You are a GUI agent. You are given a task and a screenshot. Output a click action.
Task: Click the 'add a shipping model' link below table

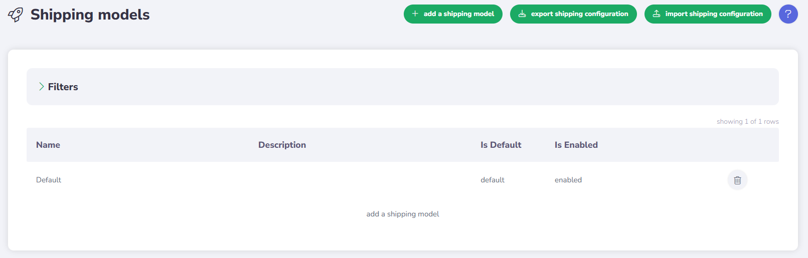(x=403, y=214)
